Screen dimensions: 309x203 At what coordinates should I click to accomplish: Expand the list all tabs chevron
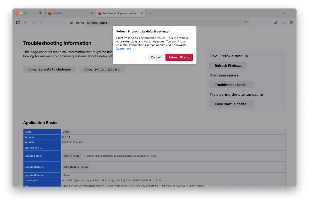pyautogui.click(x=283, y=13)
